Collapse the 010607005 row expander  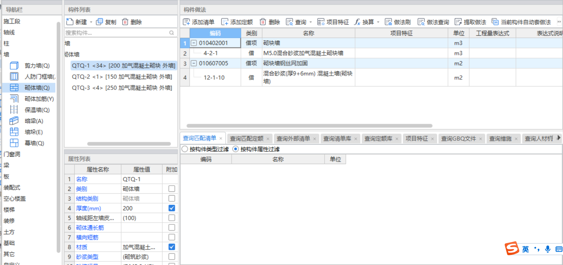194,63
